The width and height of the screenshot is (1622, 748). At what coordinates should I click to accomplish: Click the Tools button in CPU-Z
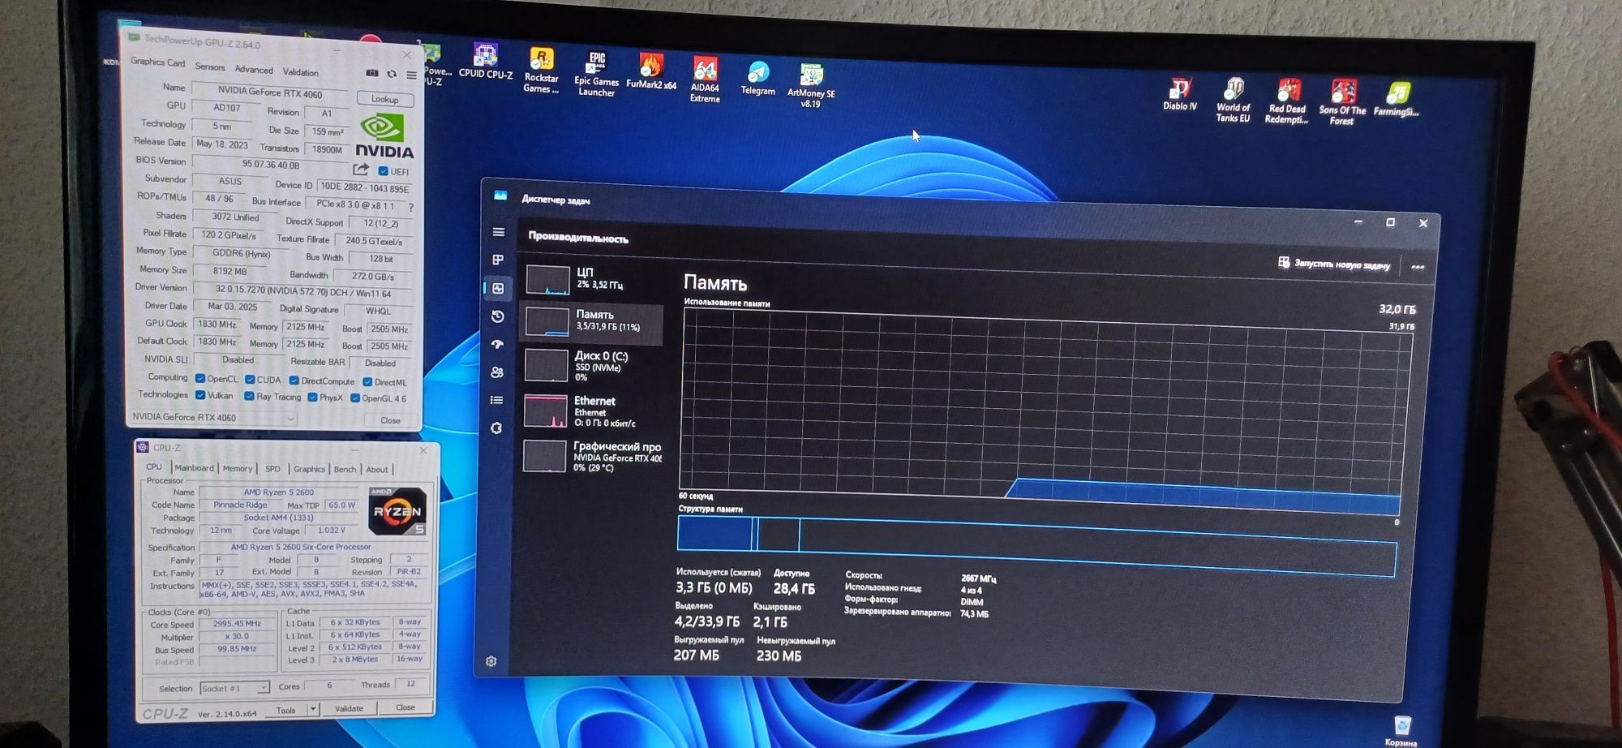286,710
